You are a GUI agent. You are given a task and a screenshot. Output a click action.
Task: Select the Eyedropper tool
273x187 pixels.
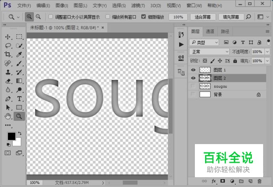[19, 54]
